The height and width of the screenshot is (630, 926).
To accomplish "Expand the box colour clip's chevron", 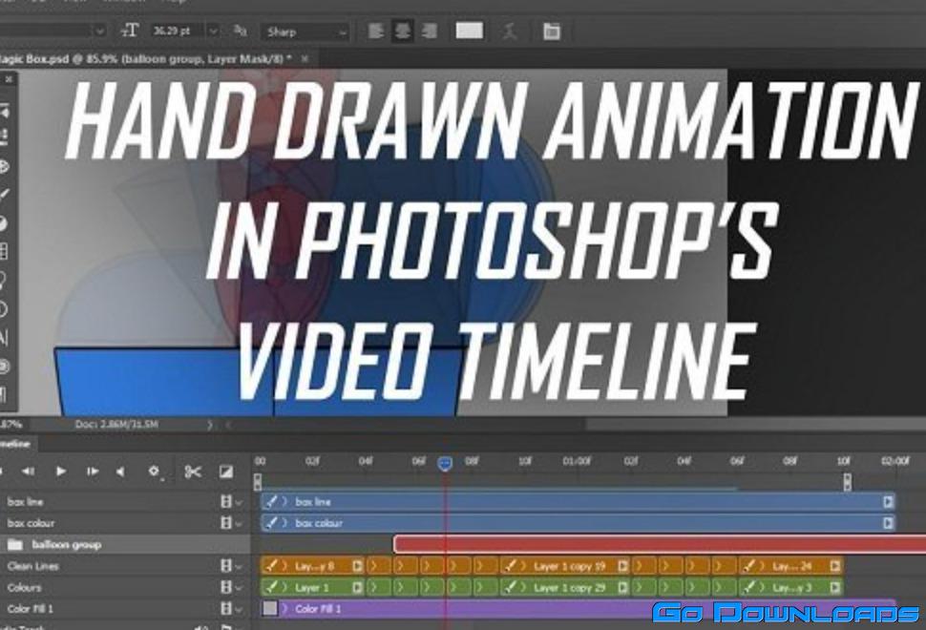I will (x=284, y=523).
